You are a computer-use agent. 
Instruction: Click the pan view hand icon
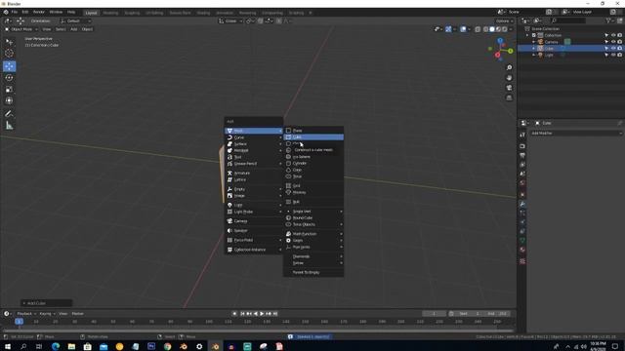click(509, 78)
